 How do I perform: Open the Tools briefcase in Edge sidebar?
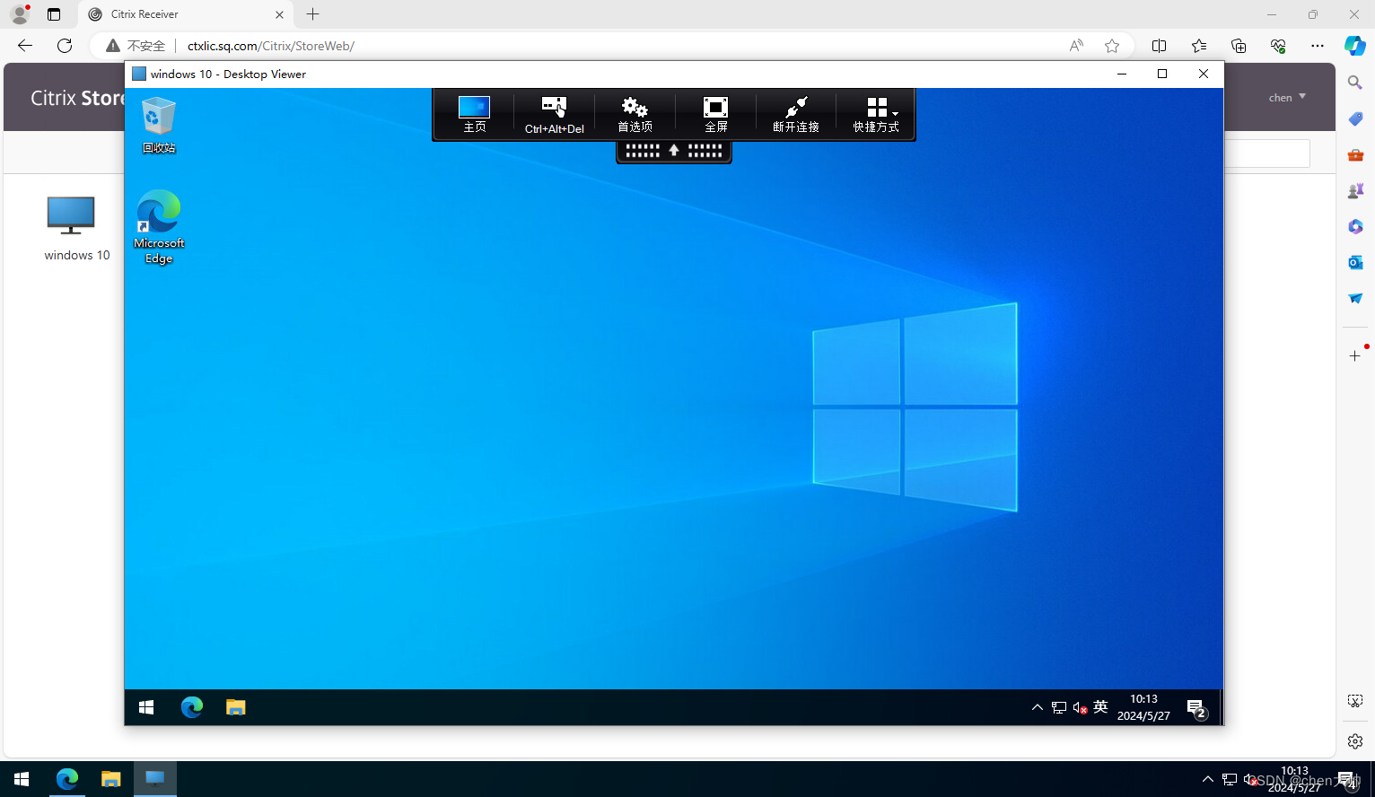(1355, 154)
